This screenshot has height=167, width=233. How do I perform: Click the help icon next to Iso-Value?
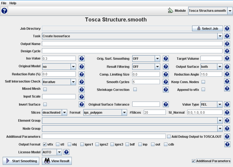pos(82,58)
